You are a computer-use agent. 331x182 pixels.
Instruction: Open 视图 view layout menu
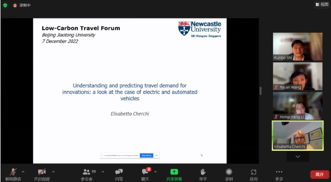point(322,4)
